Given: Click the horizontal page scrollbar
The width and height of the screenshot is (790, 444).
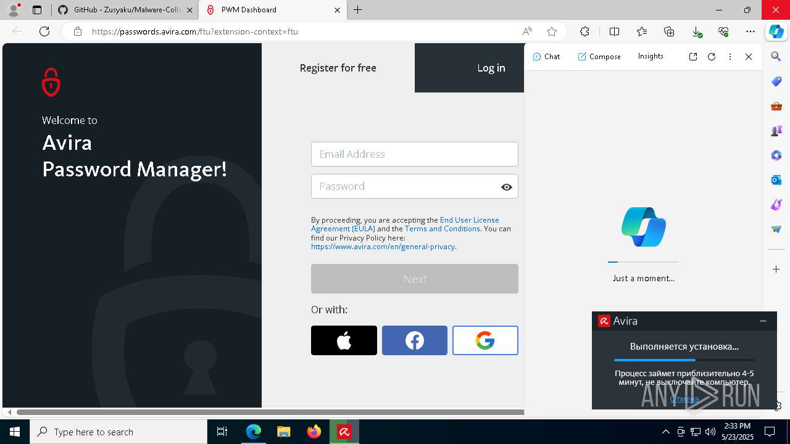Looking at the screenshot, I should (270, 412).
